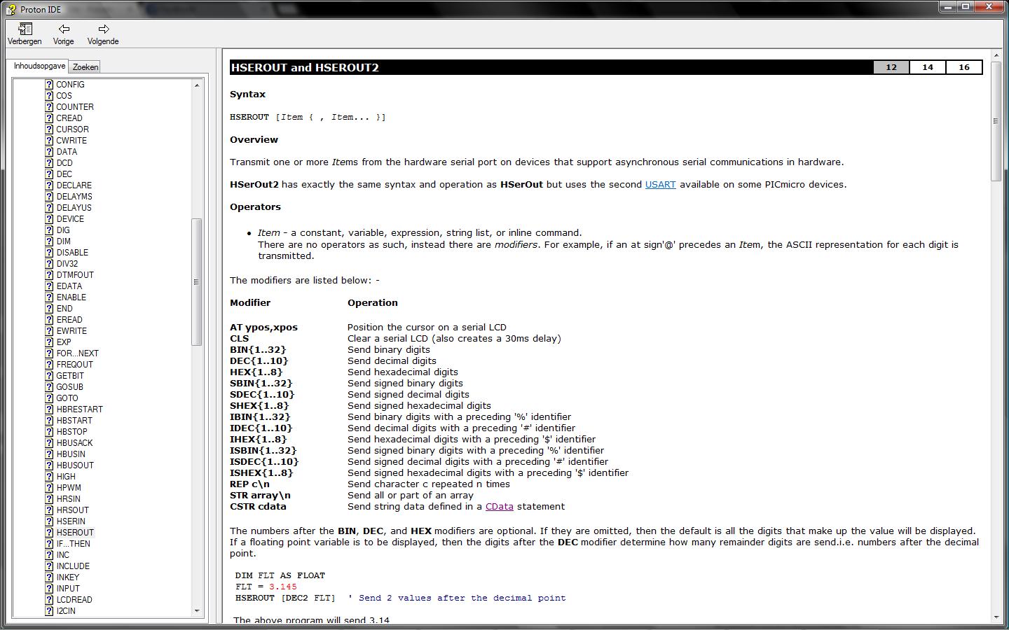Set font size to 16
This screenshot has height=630, width=1009.
pyautogui.click(x=964, y=67)
